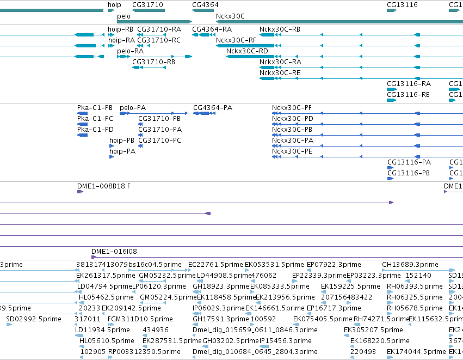The height and width of the screenshot is (360, 463).
Task: Click the EK305207.5prime EST label
Action: point(374,331)
